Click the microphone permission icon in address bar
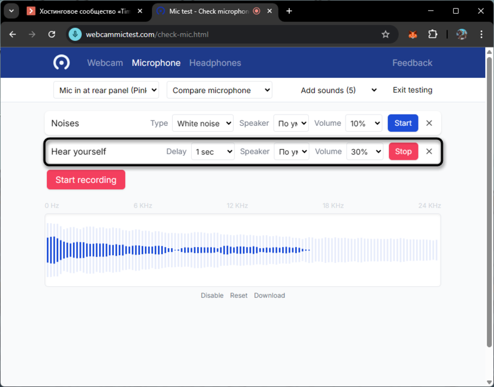 pyautogui.click(x=75, y=34)
